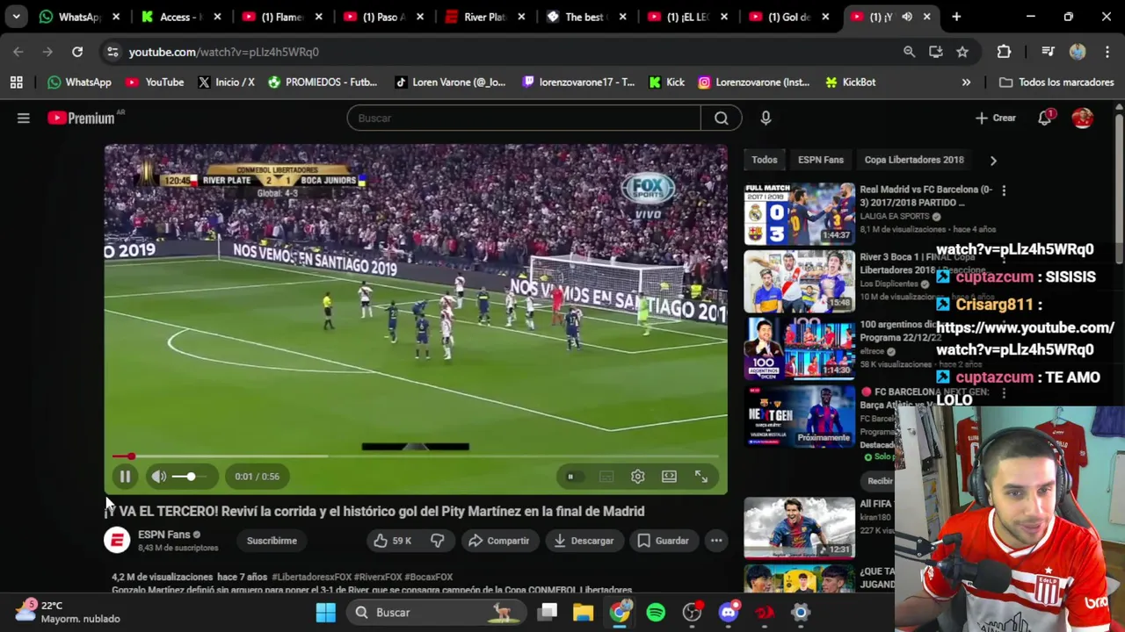Open Spotify from the taskbar
The height and width of the screenshot is (632, 1125).
(x=656, y=613)
